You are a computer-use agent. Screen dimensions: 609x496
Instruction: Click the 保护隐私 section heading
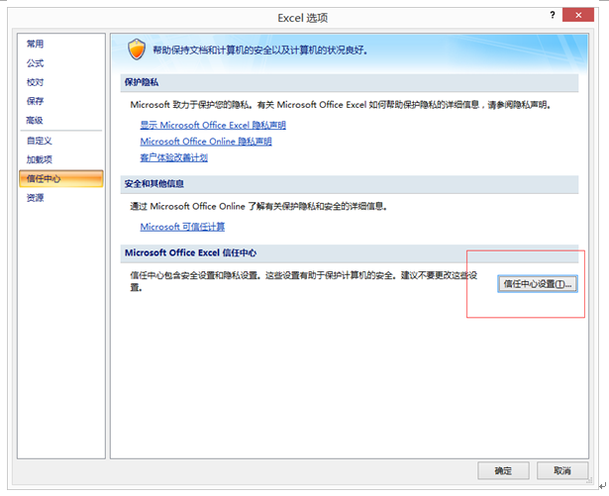pyautogui.click(x=142, y=82)
